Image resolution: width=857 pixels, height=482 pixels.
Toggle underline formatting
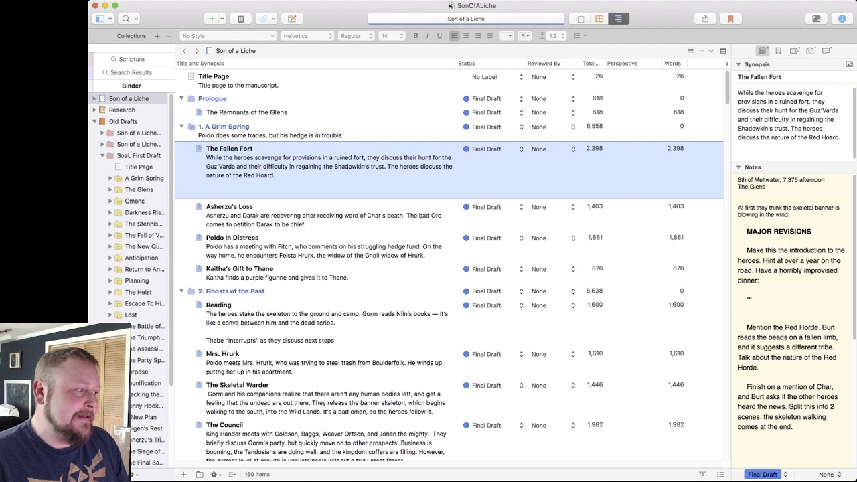pos(439,36)
